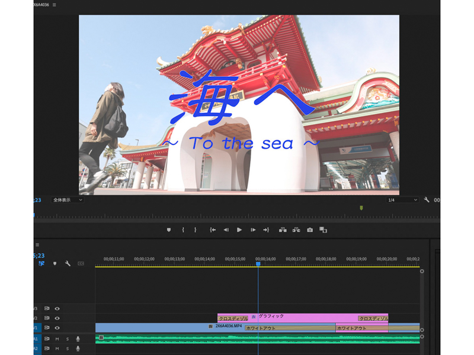Enable voice-over record on A2
Screen dimensions: 474x355
point(78,348)
